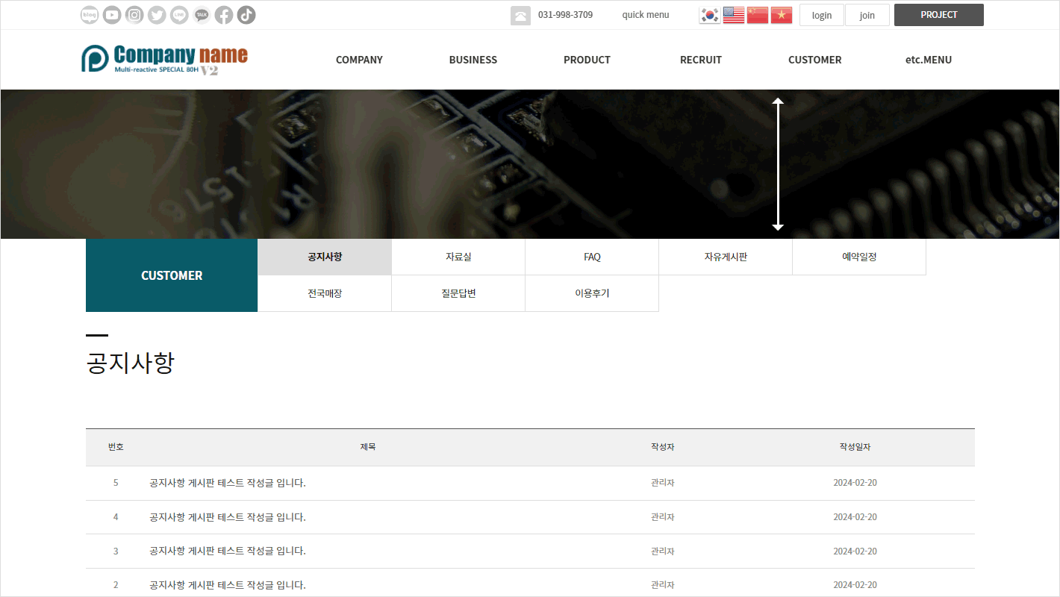This screenshot has width=1060, height=597.
Task: Open the Twitter social icon
Action: [x=157, y=15]
